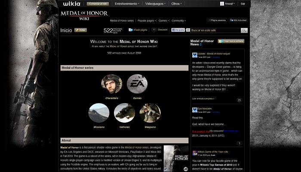Click the bold Medal of Honor link in About
The width and height of the screenshot is (301, 172).
pos(70,148)
